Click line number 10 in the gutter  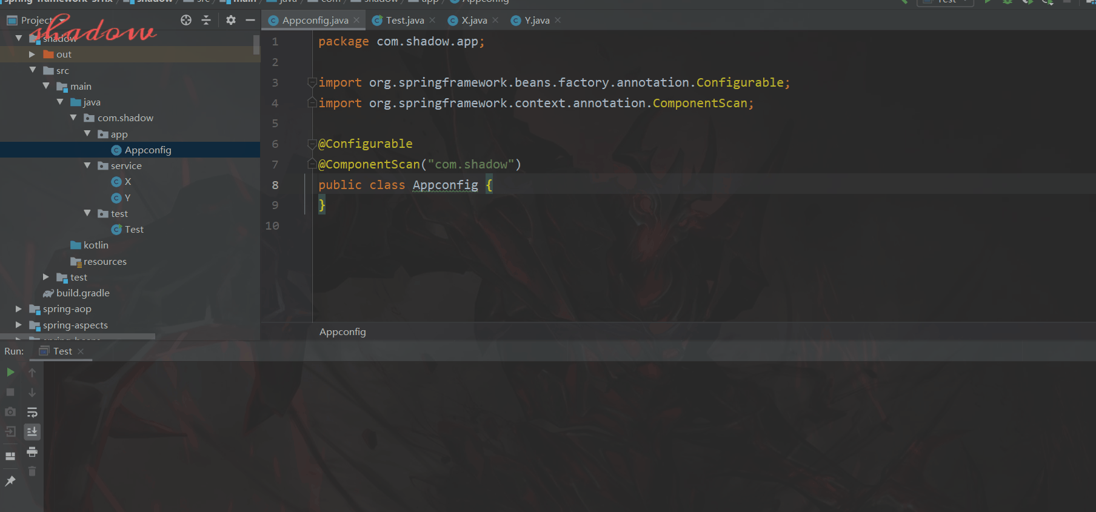coord(272,225)
